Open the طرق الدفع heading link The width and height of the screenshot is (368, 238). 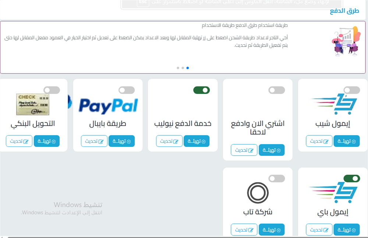(344, 11)
